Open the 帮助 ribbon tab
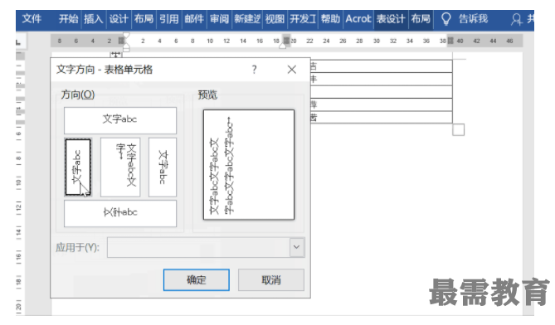This screenshot has width=555, height=325. pyautogui.click(x=330, y=19)
